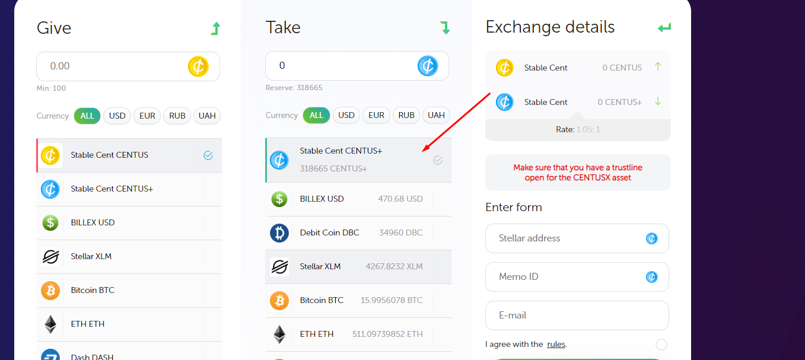Click the green down arrow beside Take
Screen dimensions: 805x360
point(445,28)
